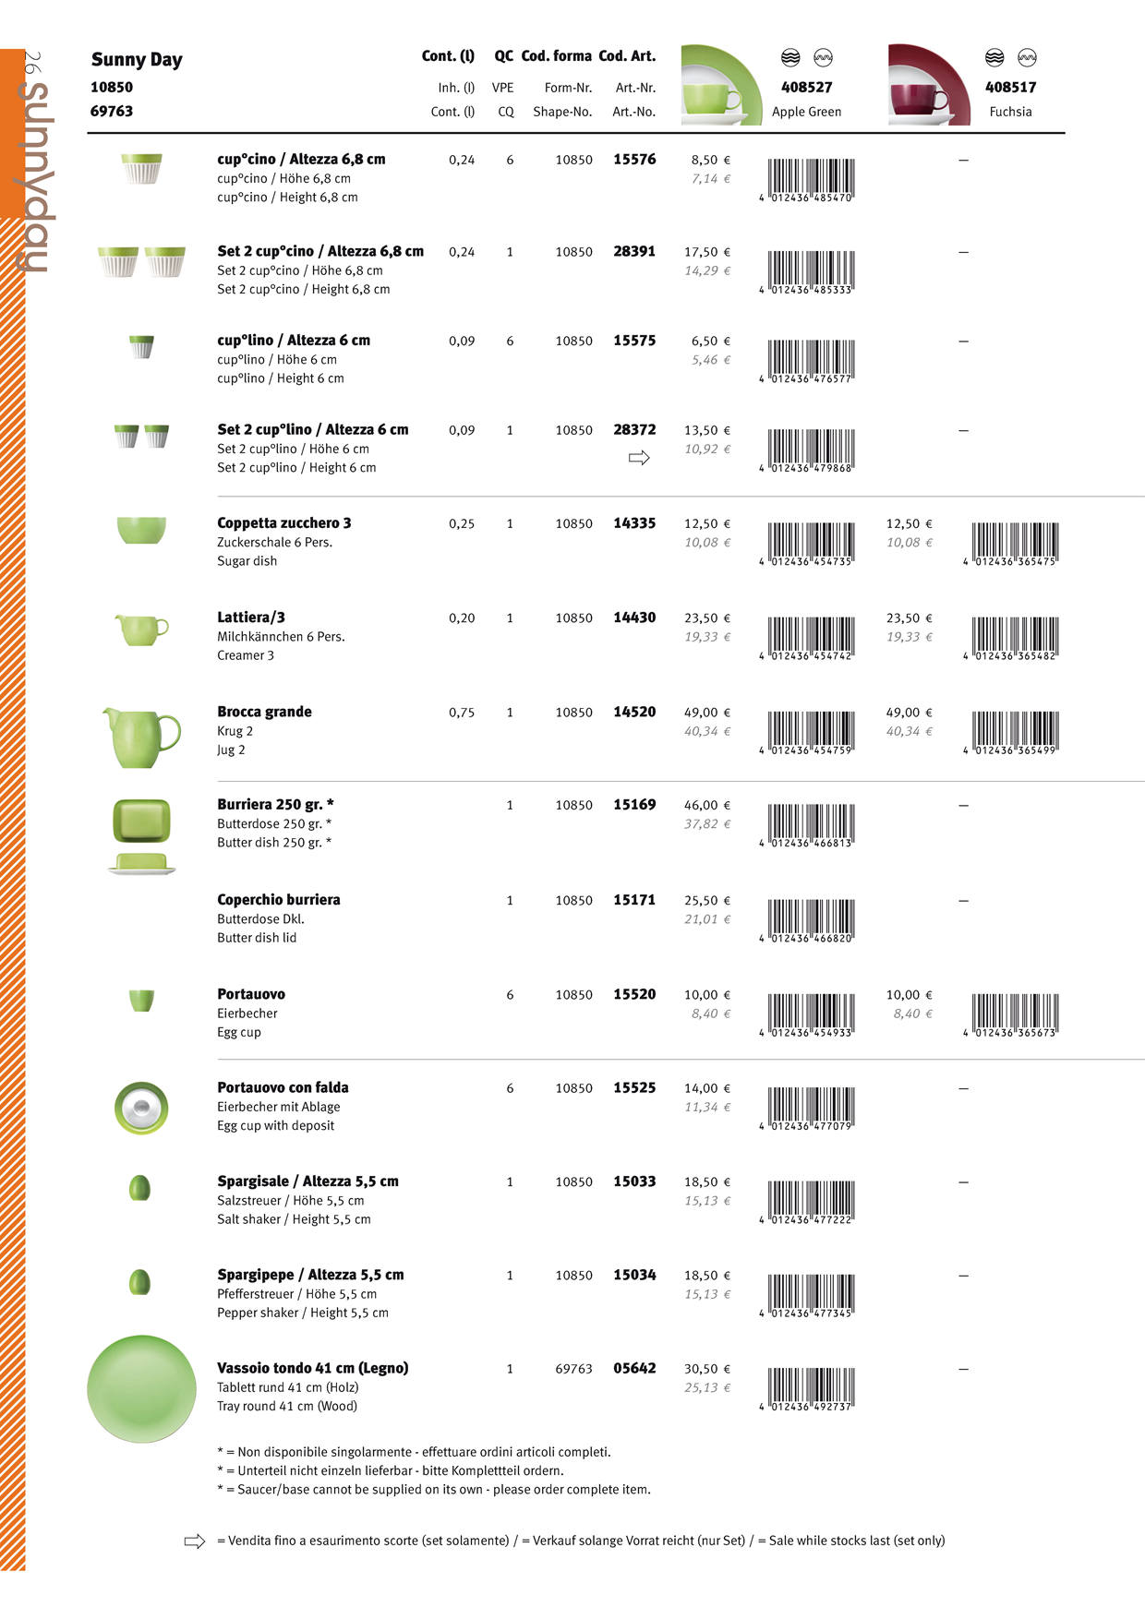Click the Cod. Art. column header
1145x1619 pixels.
(x=627, y=56)
